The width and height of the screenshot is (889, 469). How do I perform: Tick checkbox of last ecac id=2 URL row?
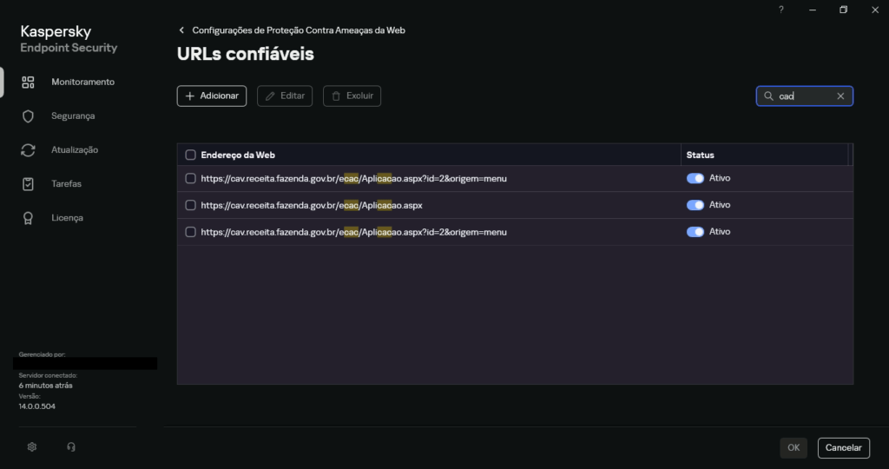(190, 231)
